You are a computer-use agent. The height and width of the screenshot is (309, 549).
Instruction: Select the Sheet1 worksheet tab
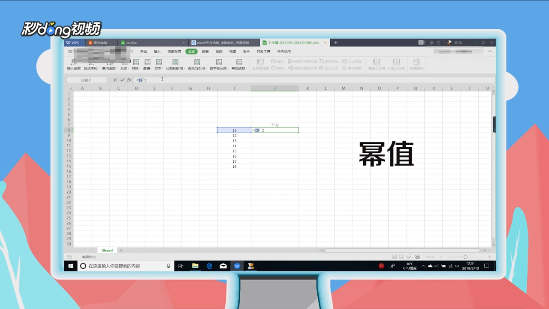108,250
